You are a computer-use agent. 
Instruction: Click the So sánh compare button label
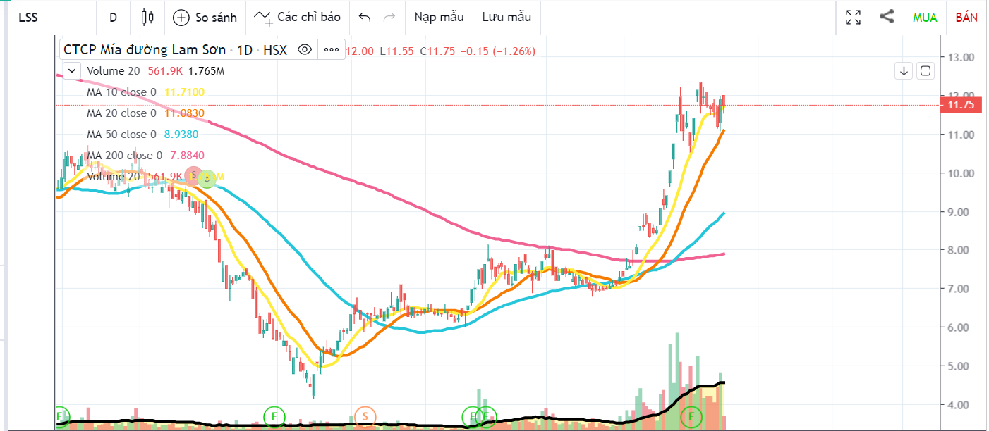click(x=216, y=18)
